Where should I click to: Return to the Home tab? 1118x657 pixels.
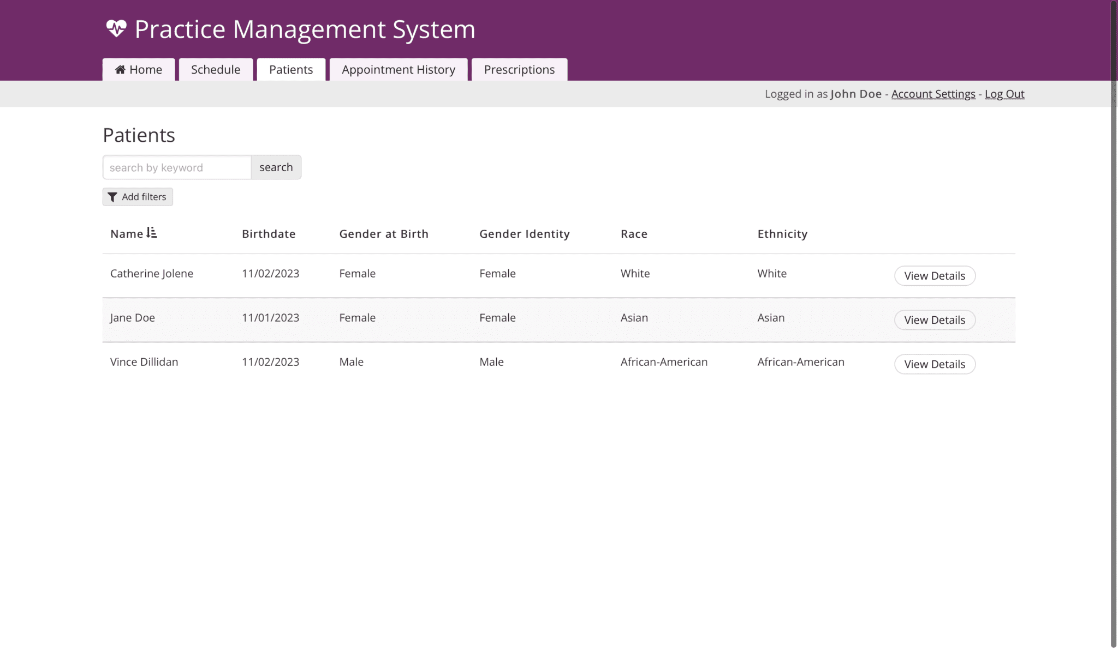[138, 69]
